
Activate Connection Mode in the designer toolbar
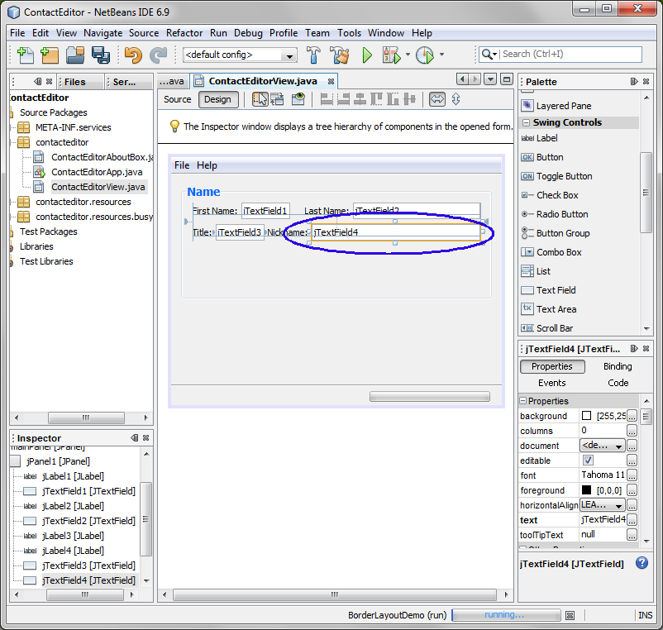(278, 99)
